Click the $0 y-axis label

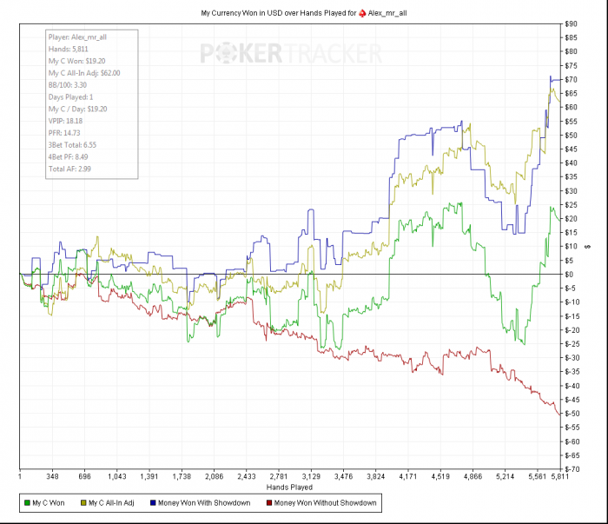569,275
